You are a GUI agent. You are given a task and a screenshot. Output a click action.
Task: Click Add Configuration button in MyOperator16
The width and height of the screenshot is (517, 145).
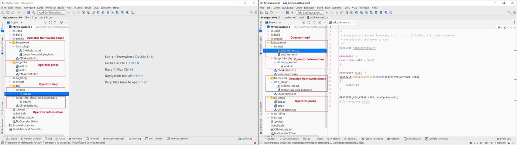(x=51, y=13)
